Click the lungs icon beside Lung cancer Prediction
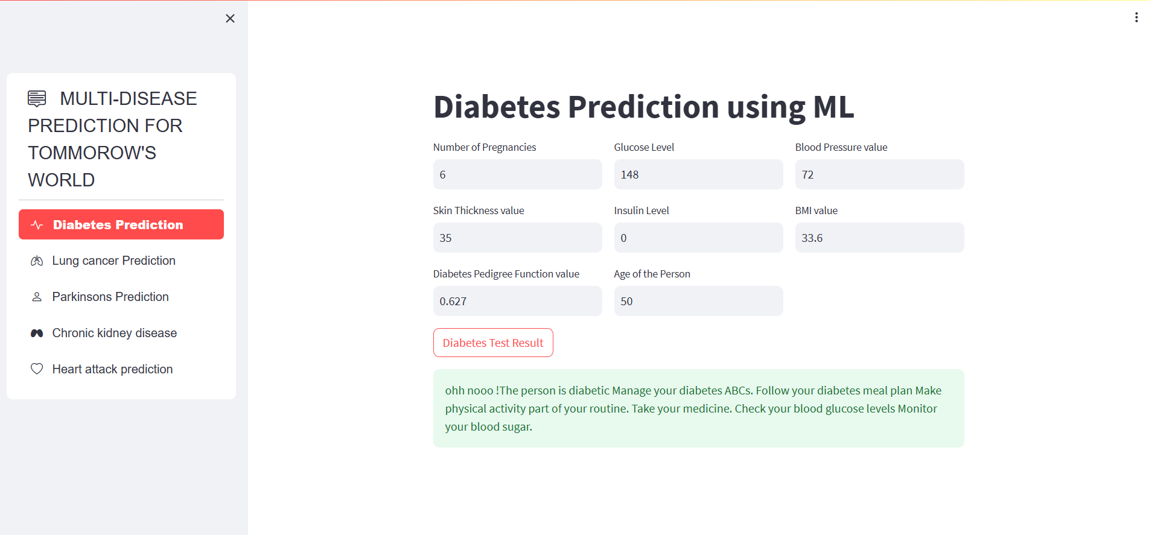This screenshot has width=1149, height=535. (x=36, y=260)
